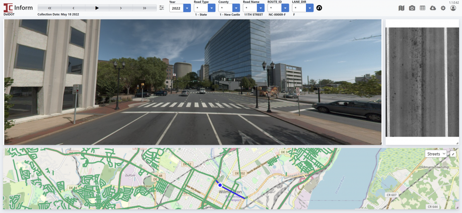Click the blue location marker on map

click(220, 185)
